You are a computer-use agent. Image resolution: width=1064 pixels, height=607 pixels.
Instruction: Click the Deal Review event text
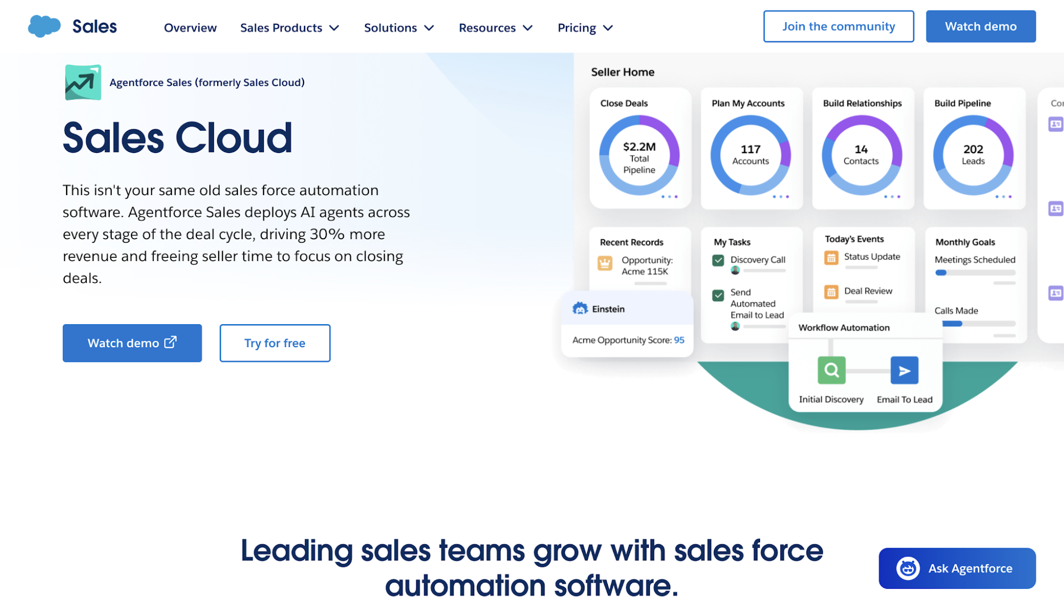click(868, 291)
